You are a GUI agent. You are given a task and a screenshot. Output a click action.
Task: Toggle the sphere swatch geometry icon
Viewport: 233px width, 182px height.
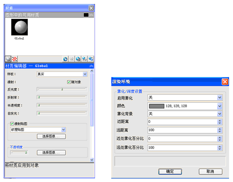coord(8,59)
